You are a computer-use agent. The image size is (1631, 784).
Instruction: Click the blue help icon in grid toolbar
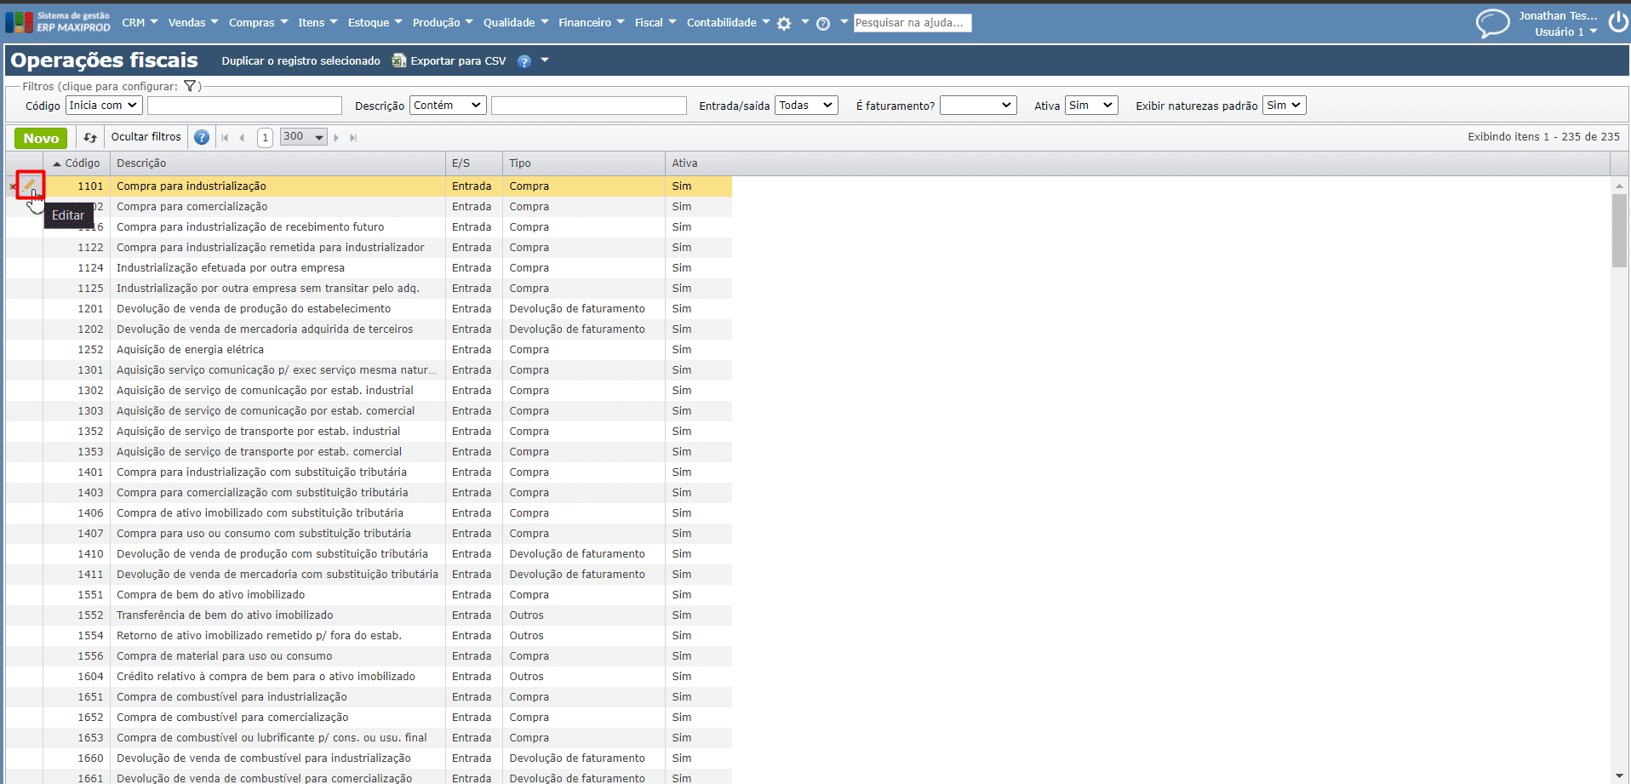202,137
